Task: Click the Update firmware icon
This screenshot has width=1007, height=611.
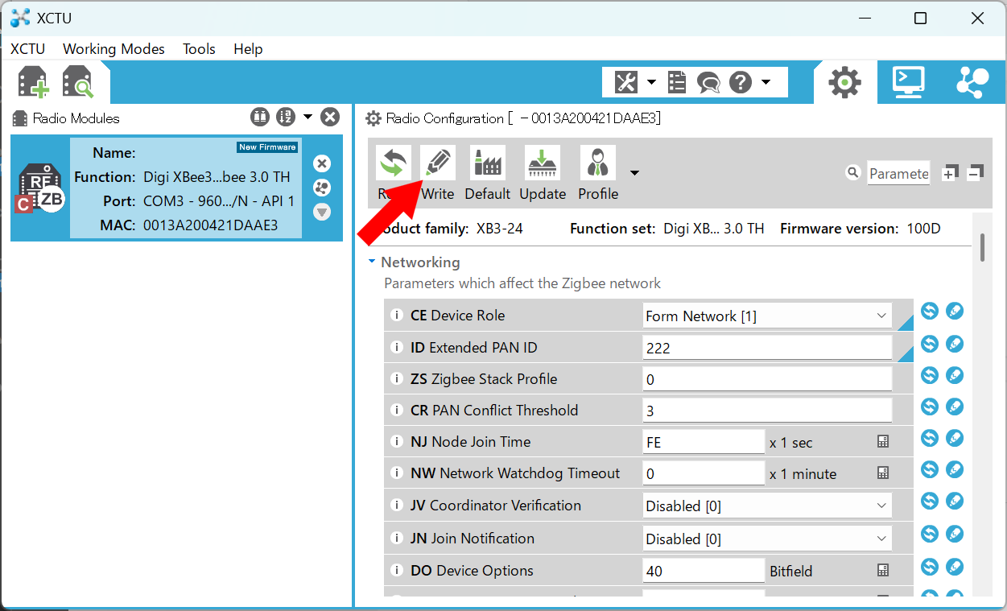Action: pyautogui.click(x=543, y=163)
